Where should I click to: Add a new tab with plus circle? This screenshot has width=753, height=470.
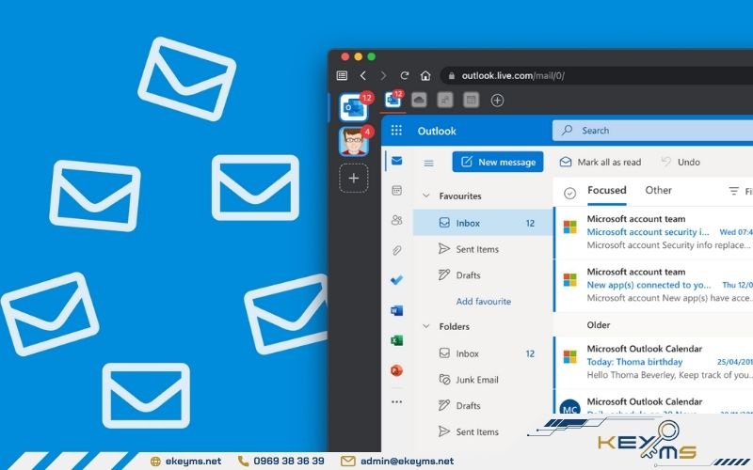coord(498,101)
